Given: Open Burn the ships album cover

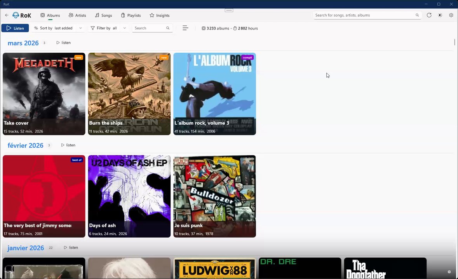Looking at the screenshot, I should [x=129, y=94].
